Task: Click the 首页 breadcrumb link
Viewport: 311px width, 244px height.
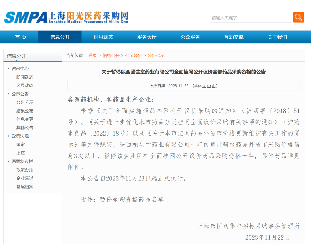Action: pyautogui.click(x=93, y=56)
